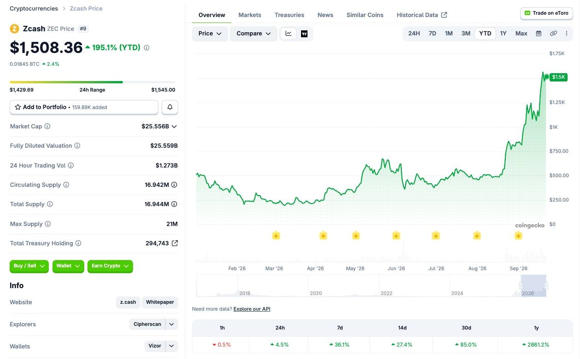Show Total Supply label info icon
580x359 pixels.
click(x=50, y=204)
